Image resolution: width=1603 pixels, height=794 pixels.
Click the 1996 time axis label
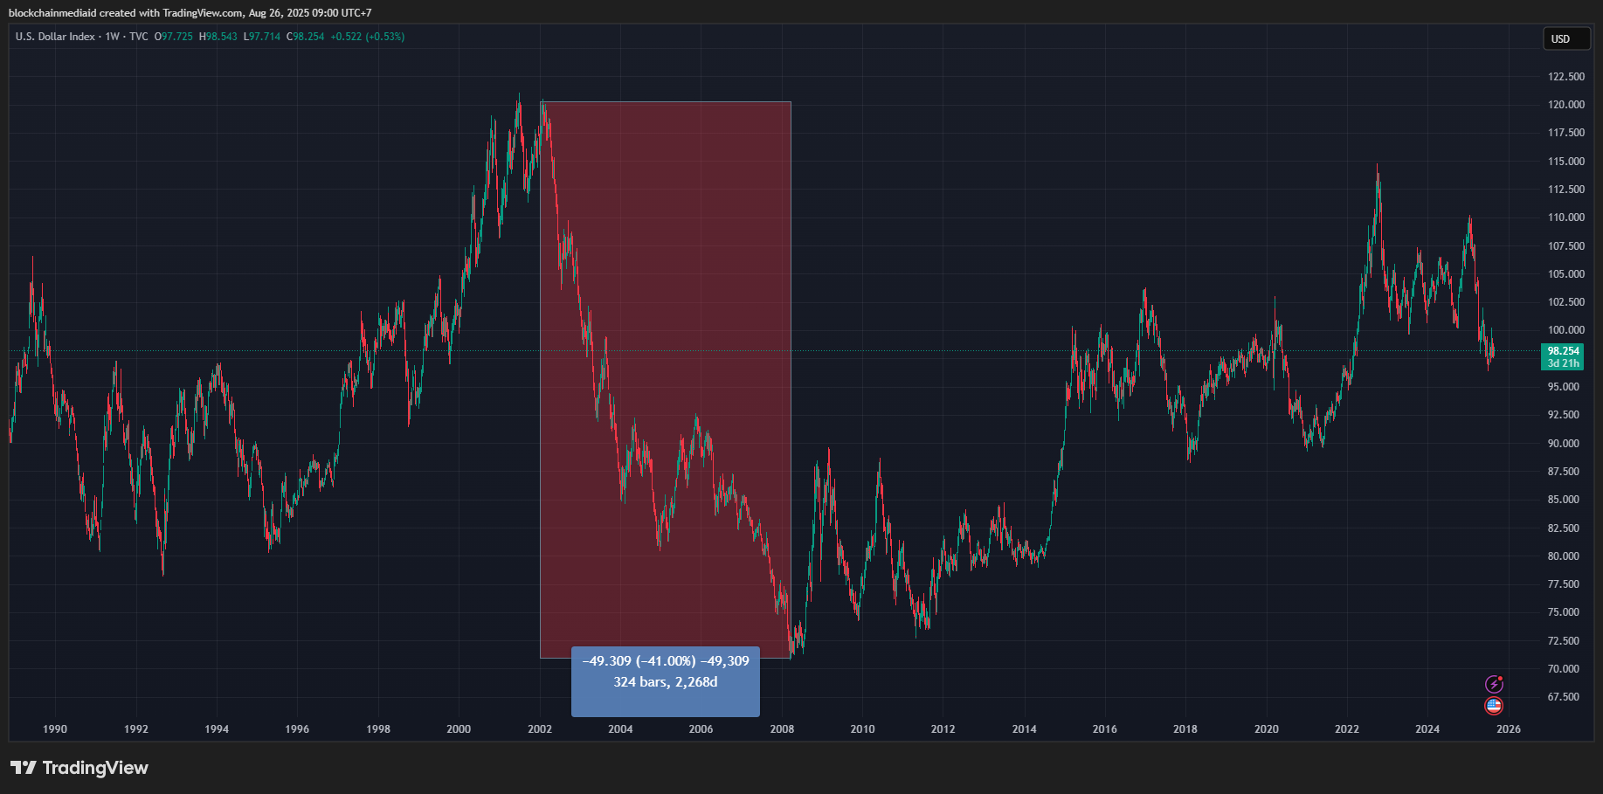[297, 729]
